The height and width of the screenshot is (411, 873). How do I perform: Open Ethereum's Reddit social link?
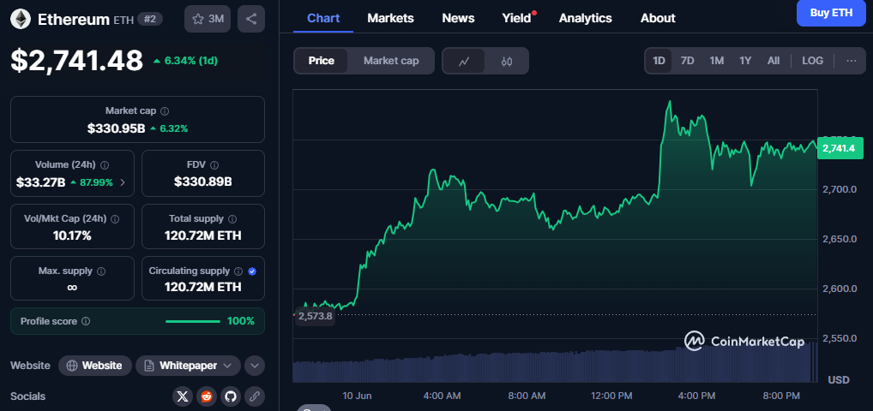click(x=207, y=396)
